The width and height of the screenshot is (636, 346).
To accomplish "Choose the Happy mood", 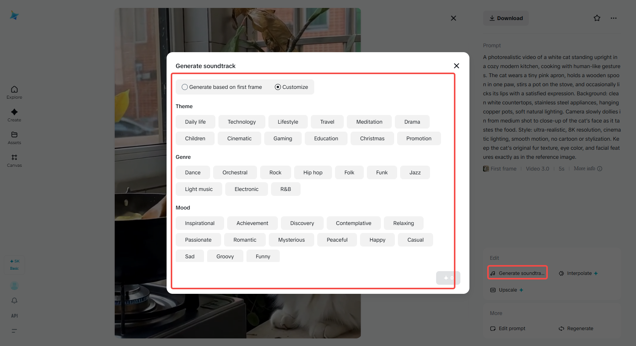I will point(377,240).
